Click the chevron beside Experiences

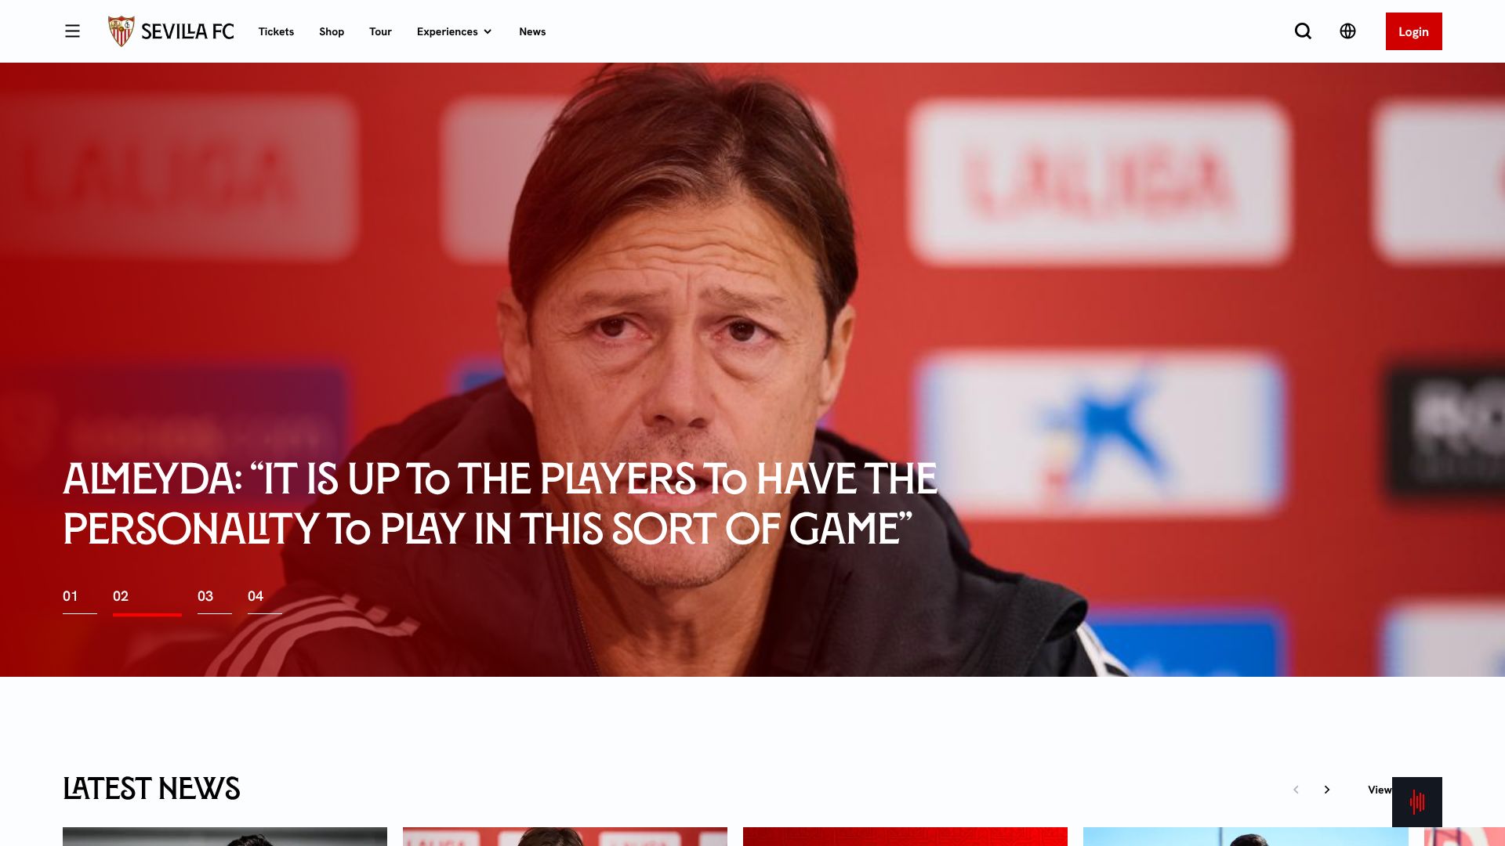(488, 32)
